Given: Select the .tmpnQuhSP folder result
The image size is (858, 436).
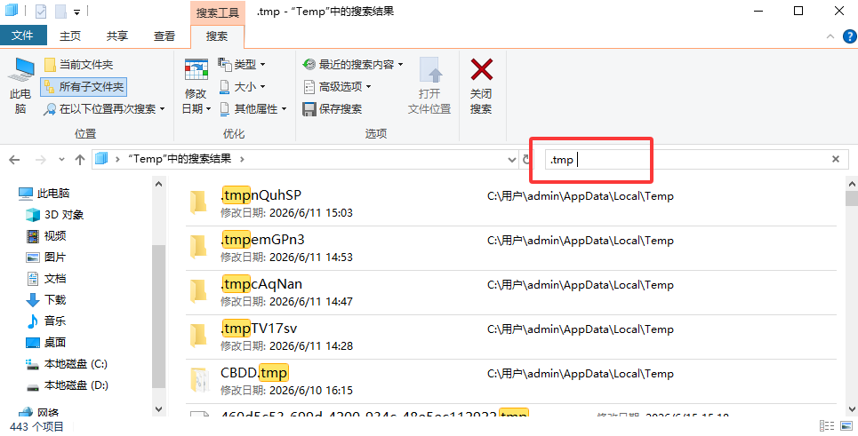Looking at the screenshot, I should (x=511, y=204).
